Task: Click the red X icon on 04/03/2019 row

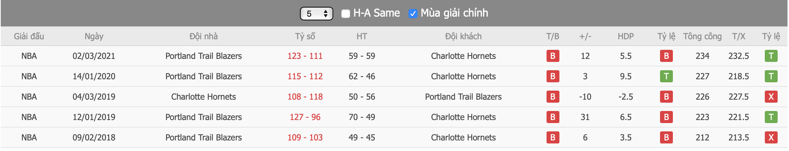Action: 771,97
